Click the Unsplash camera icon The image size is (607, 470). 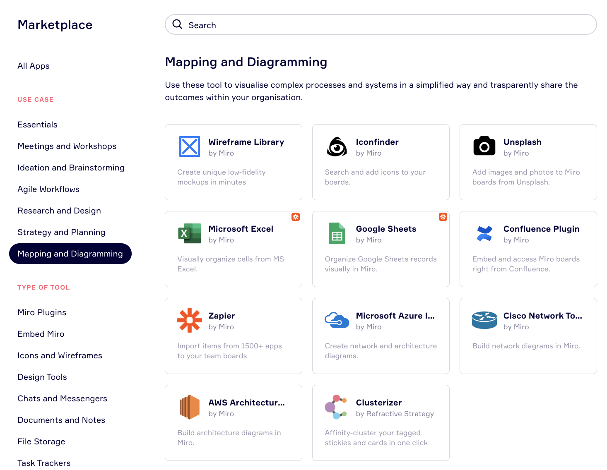[x=484, y=146]
